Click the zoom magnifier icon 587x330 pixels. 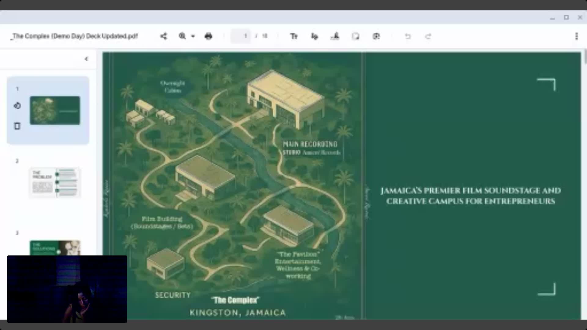click(x=182, y=36)
